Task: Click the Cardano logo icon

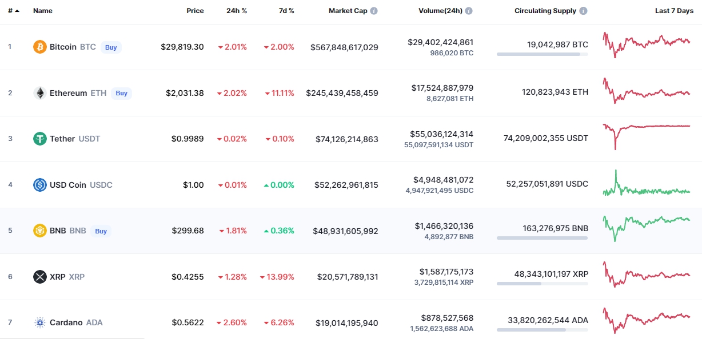Action: [40, 322]
